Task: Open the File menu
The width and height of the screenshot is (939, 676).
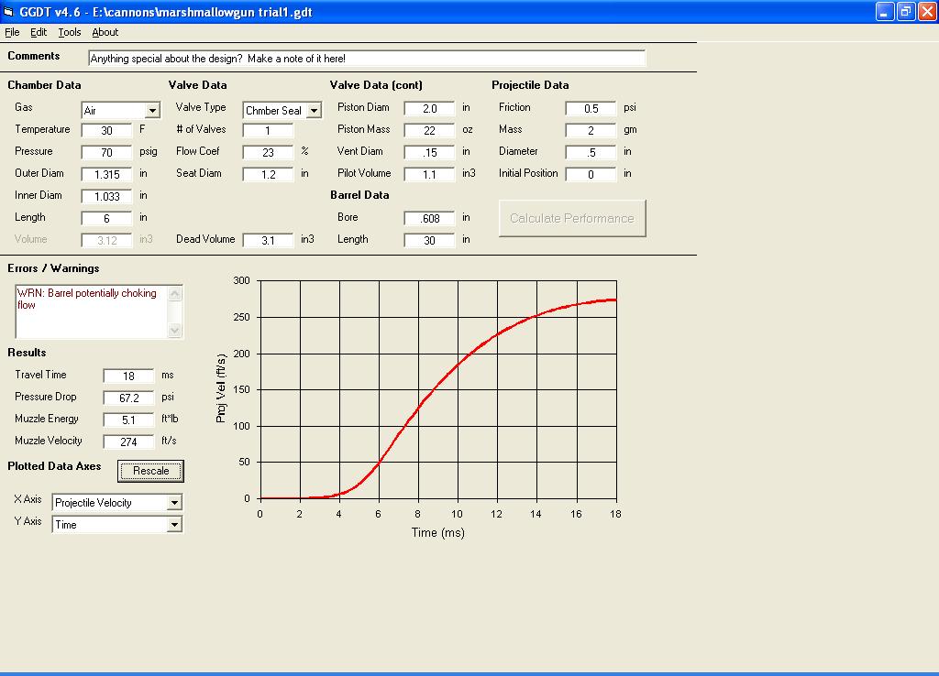Action: pyautogui.click(x=12, y=32)
